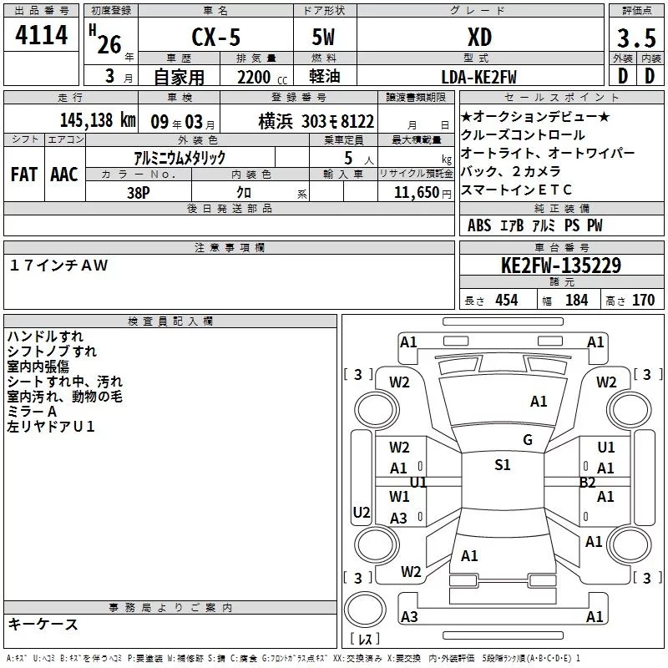Click the 17インチAW notice text

(58, 265)
